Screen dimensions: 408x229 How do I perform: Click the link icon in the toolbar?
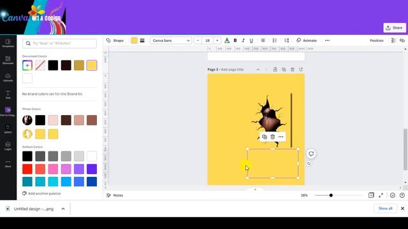click(402, 41)
